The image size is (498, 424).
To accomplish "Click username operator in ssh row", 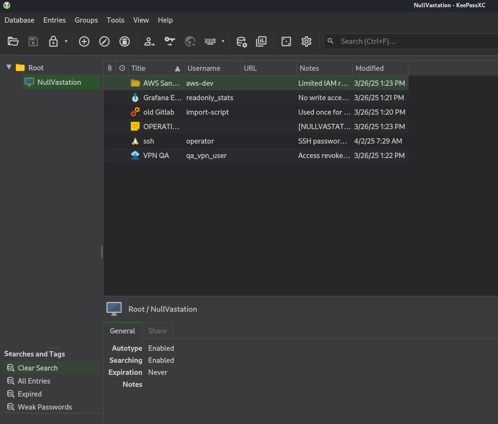I will (x=200, y=141).
